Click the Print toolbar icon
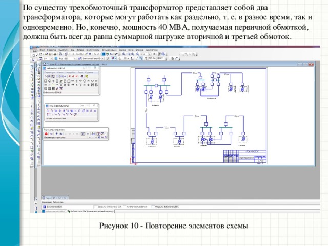 [x=55, y=54]
